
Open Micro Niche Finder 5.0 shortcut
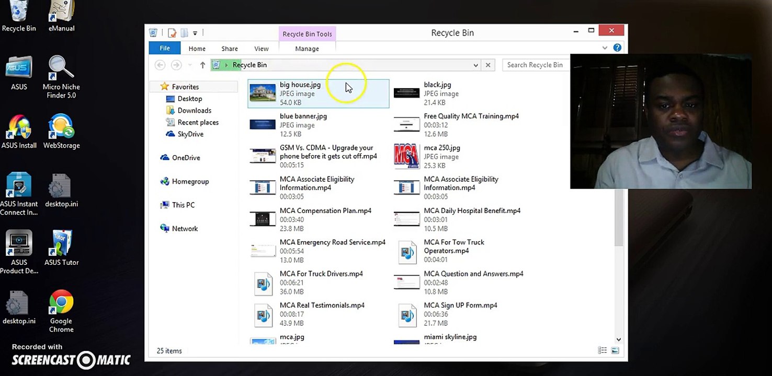61,77
